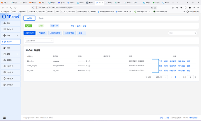Click the 从服务器获取 sync from server button
Screen dimensions: 201x121
[x=55, y=33]
